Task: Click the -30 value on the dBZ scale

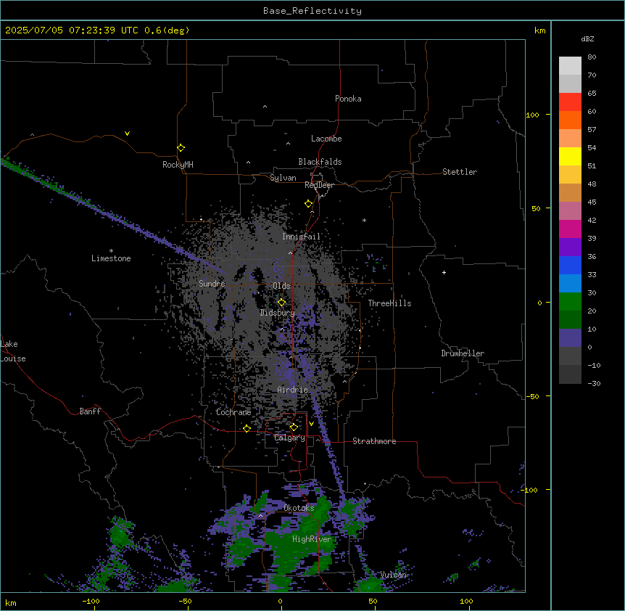Action: (594, 383)
